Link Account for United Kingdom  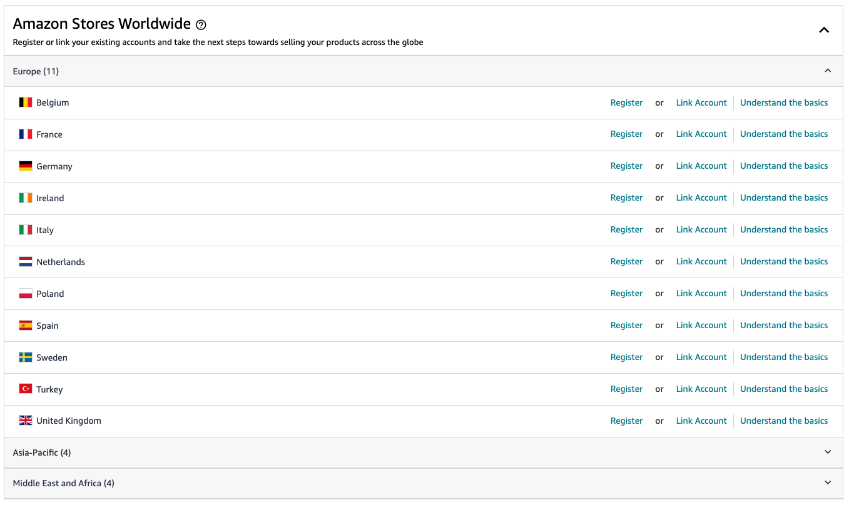click(x=701, y=421)
